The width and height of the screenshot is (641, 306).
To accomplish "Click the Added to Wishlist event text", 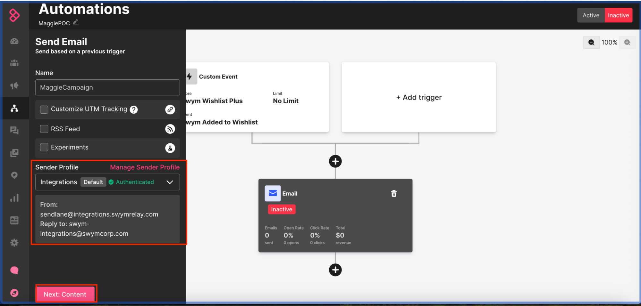I will pyautogui.click(x=222, y=122).
